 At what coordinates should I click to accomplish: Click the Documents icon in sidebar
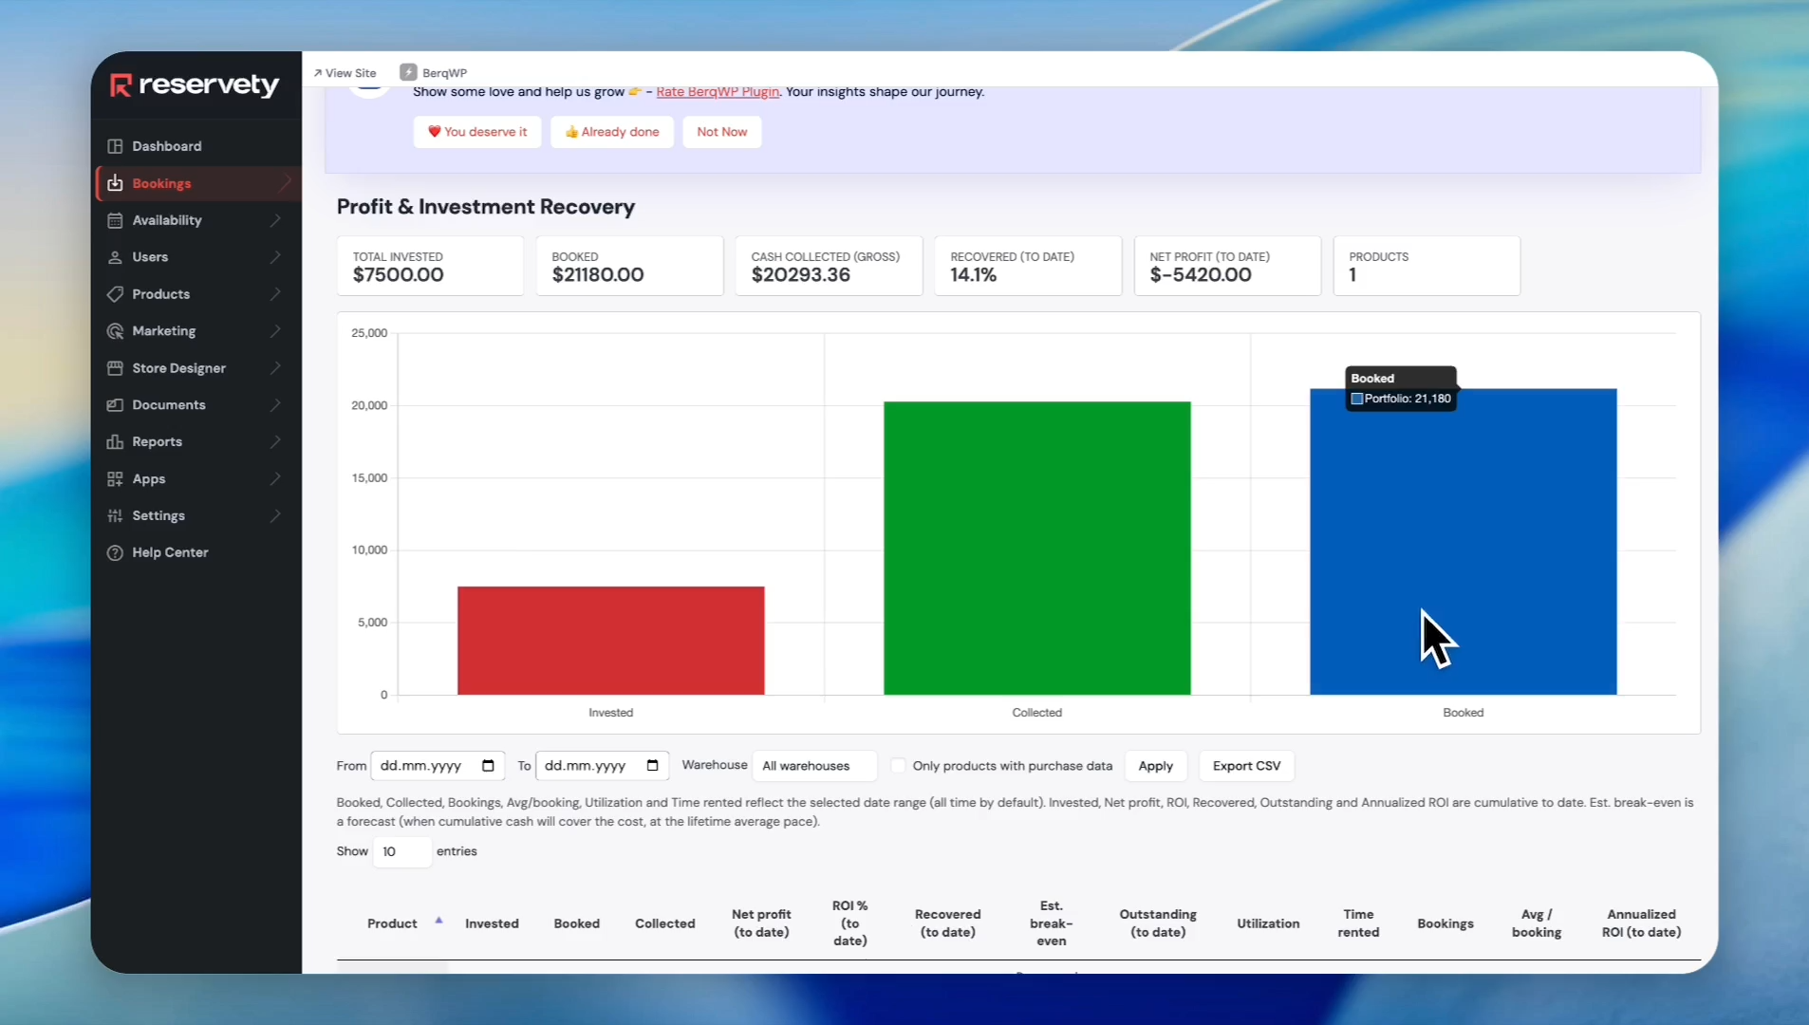pos(115,405)
